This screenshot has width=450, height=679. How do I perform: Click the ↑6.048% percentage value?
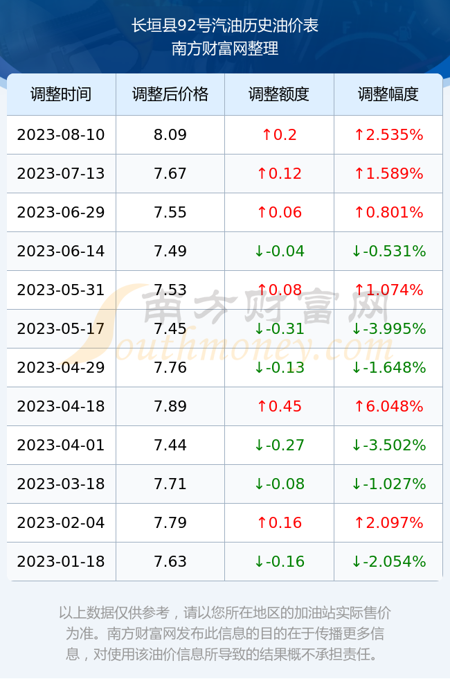388,406
